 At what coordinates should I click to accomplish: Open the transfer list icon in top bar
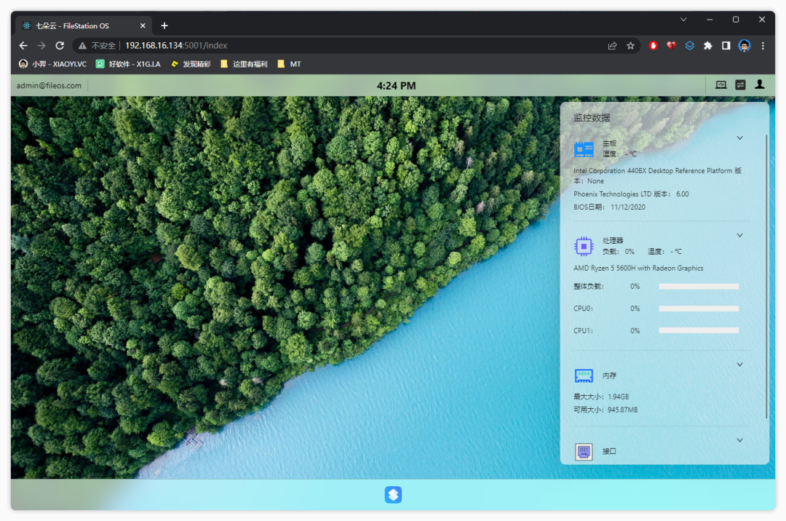740,85
